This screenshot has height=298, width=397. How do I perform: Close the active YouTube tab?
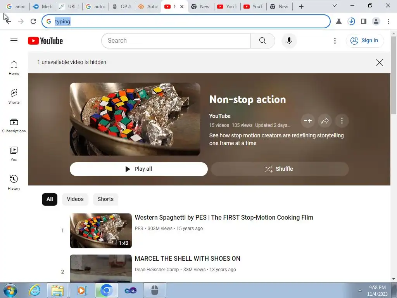coord(182,7)
